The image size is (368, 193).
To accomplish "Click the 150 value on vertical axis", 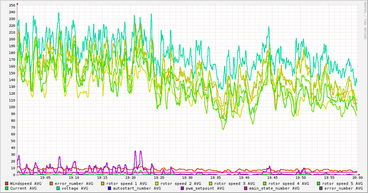I will [12, 73].
